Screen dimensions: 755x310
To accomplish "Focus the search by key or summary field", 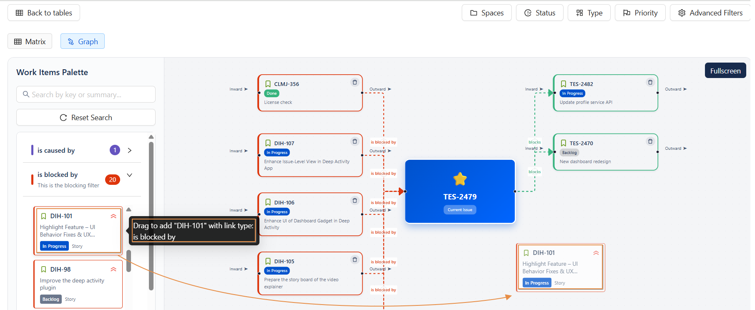I will tap(86, 95).
